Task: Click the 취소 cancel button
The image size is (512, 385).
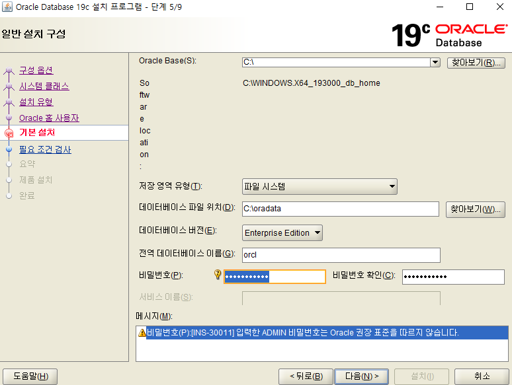Action: [482, 376]
